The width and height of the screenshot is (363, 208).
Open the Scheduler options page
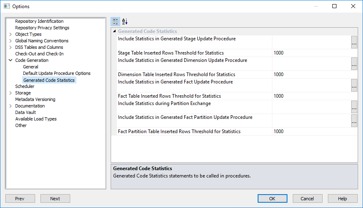[x=25, y=86]
